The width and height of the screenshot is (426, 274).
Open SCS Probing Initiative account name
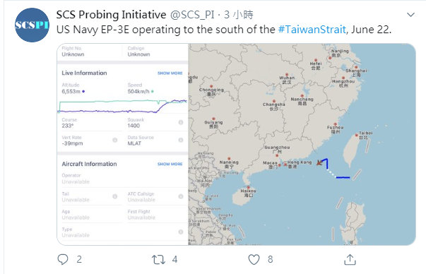111,15
